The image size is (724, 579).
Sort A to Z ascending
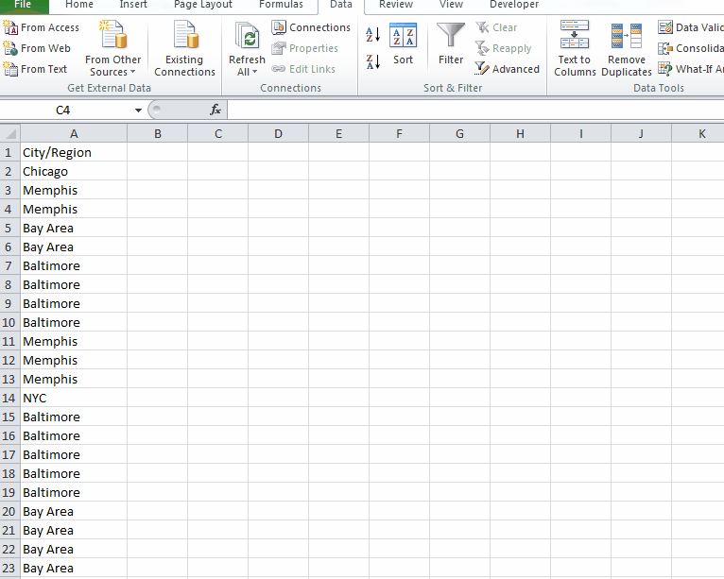click(372, 35)
